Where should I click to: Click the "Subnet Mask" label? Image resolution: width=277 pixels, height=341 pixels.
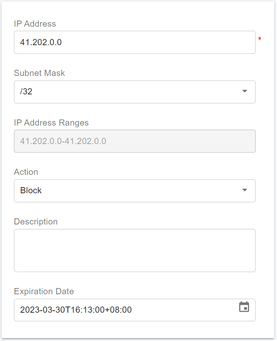pos(39,73)
